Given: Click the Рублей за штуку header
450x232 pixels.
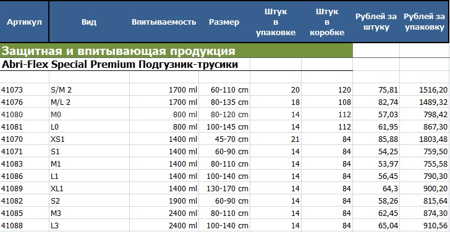Looking at the screenshot, I should click(376, 22).
